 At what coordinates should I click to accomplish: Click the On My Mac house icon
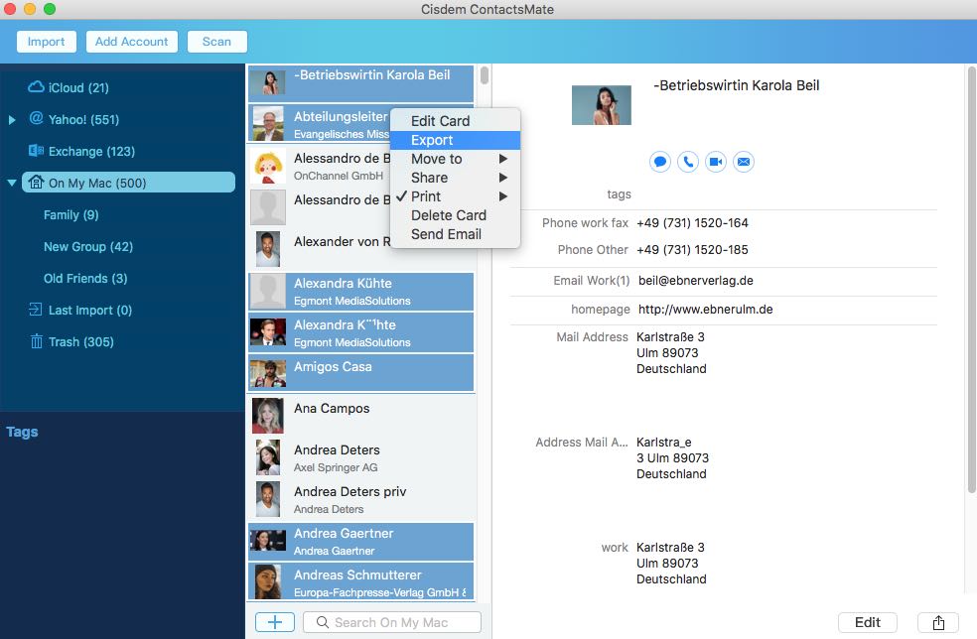36,182
